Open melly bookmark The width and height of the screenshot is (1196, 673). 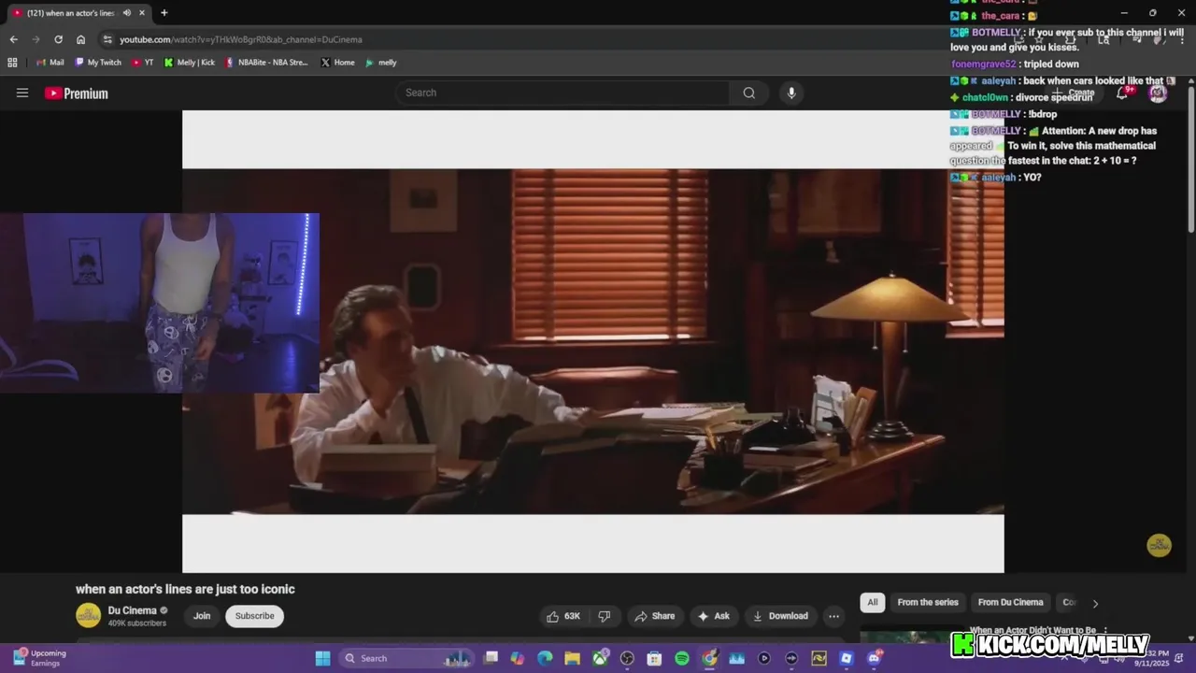(381, 63)
